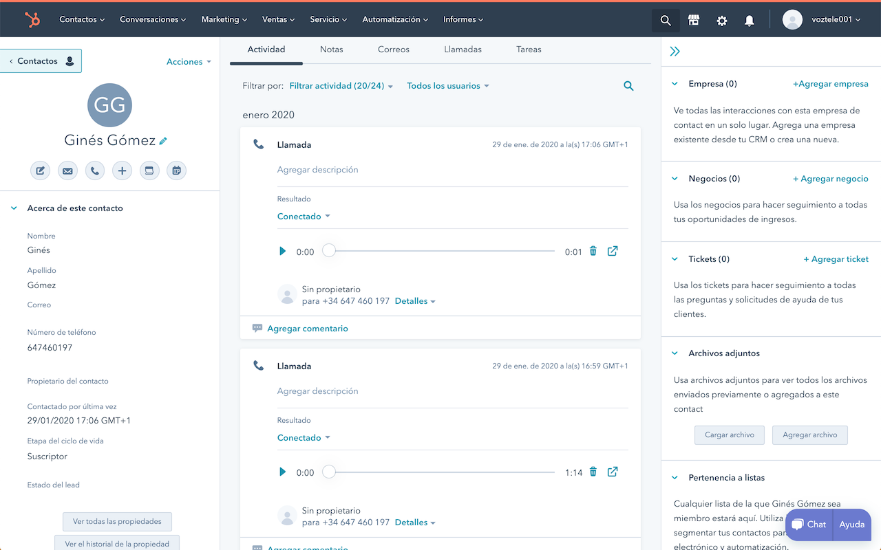Search the activity timeline with magnifier icon

point(628,86)
